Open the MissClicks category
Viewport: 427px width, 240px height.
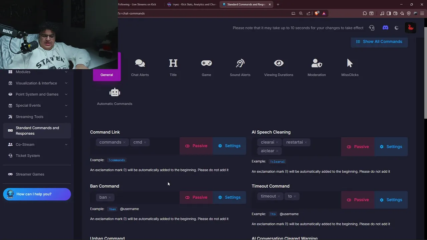click(350, 68)
